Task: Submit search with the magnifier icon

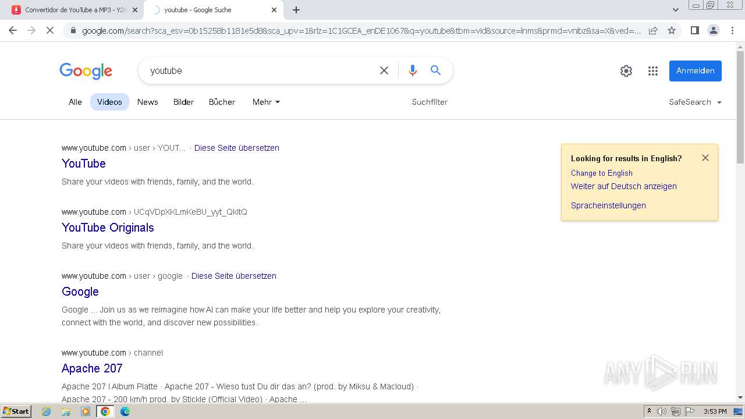Action: 435,70
